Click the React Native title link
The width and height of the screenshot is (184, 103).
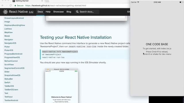tap(18, 12)
